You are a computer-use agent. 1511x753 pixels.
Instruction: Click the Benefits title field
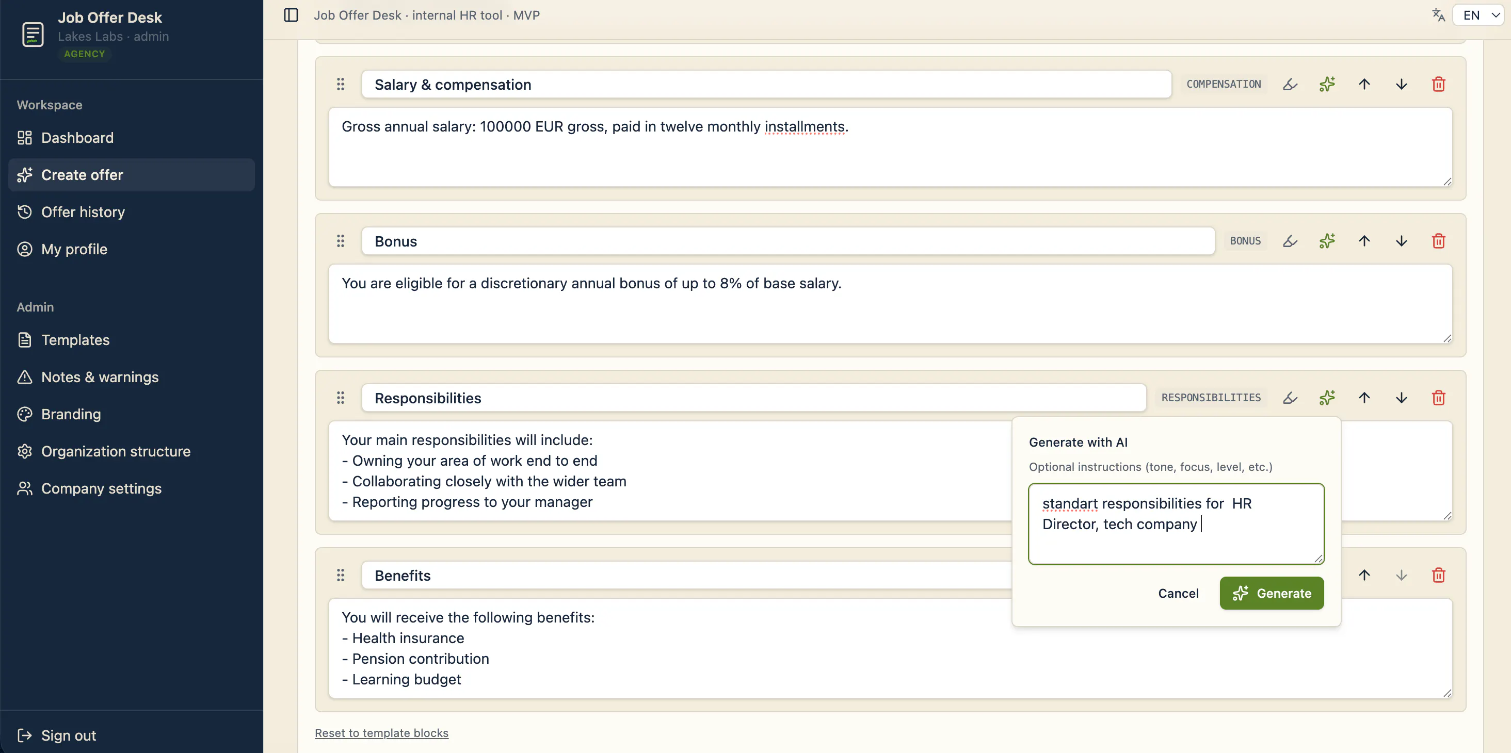(686, 575)
